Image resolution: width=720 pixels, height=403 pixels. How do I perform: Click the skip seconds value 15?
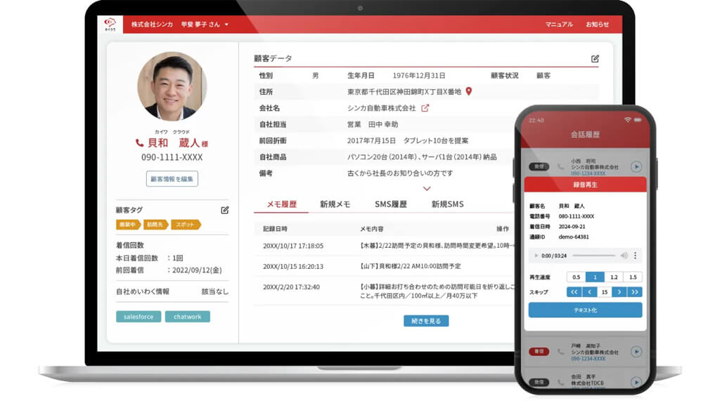click(x=604, y=292)
